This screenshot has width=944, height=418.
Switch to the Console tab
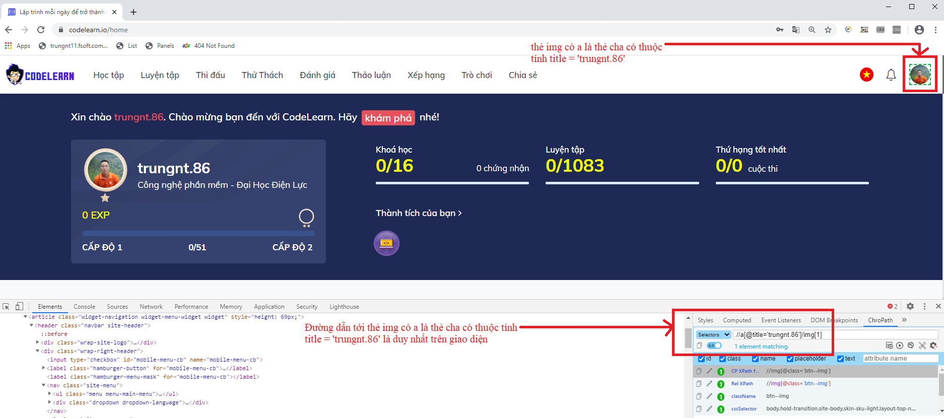click(84, 306)
